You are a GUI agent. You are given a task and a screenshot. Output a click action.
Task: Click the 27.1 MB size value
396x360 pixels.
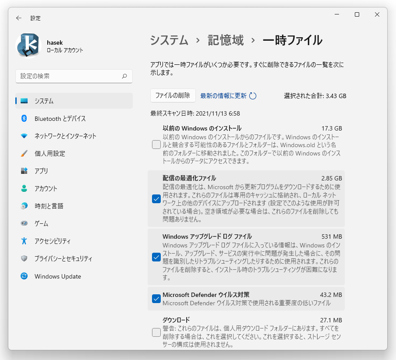tap(331, 320)
